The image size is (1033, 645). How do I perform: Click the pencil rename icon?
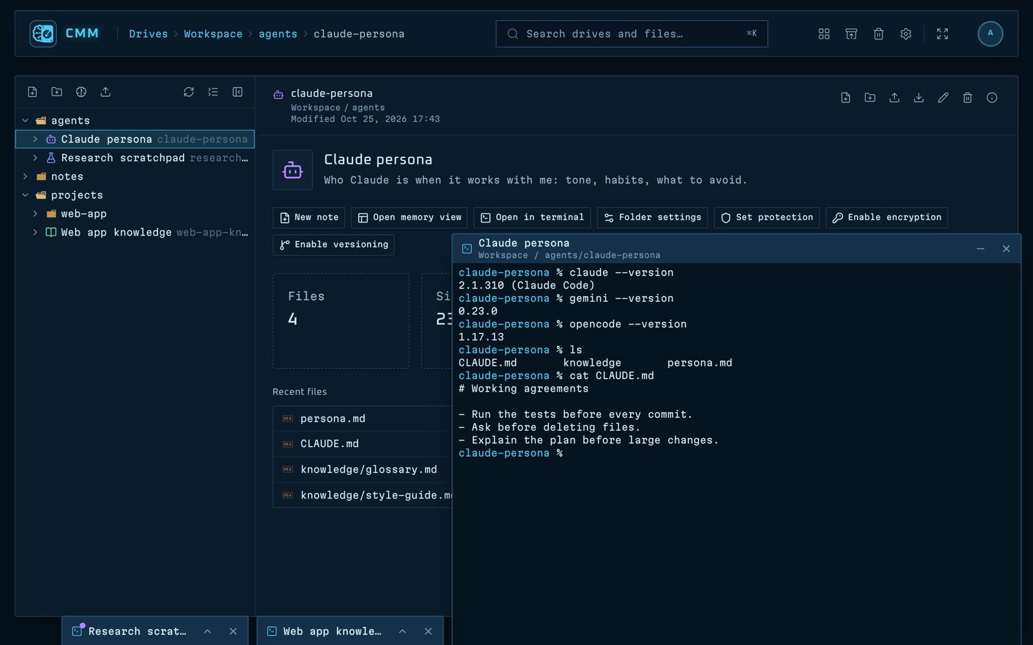click(x=943, y=98)
